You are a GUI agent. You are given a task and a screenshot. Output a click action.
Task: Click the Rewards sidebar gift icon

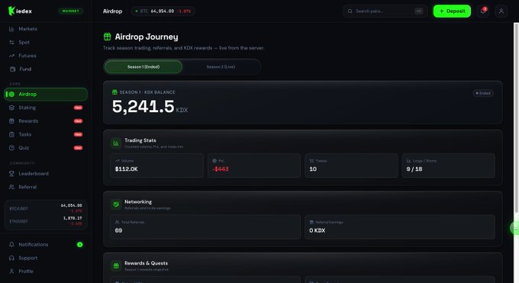coord(11,121)
